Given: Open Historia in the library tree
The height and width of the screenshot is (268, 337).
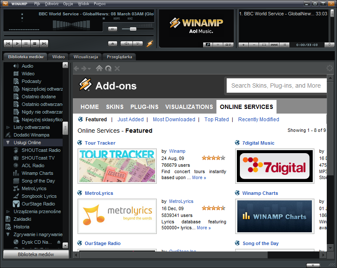Looking at the screenshot, I should point(21,227).
